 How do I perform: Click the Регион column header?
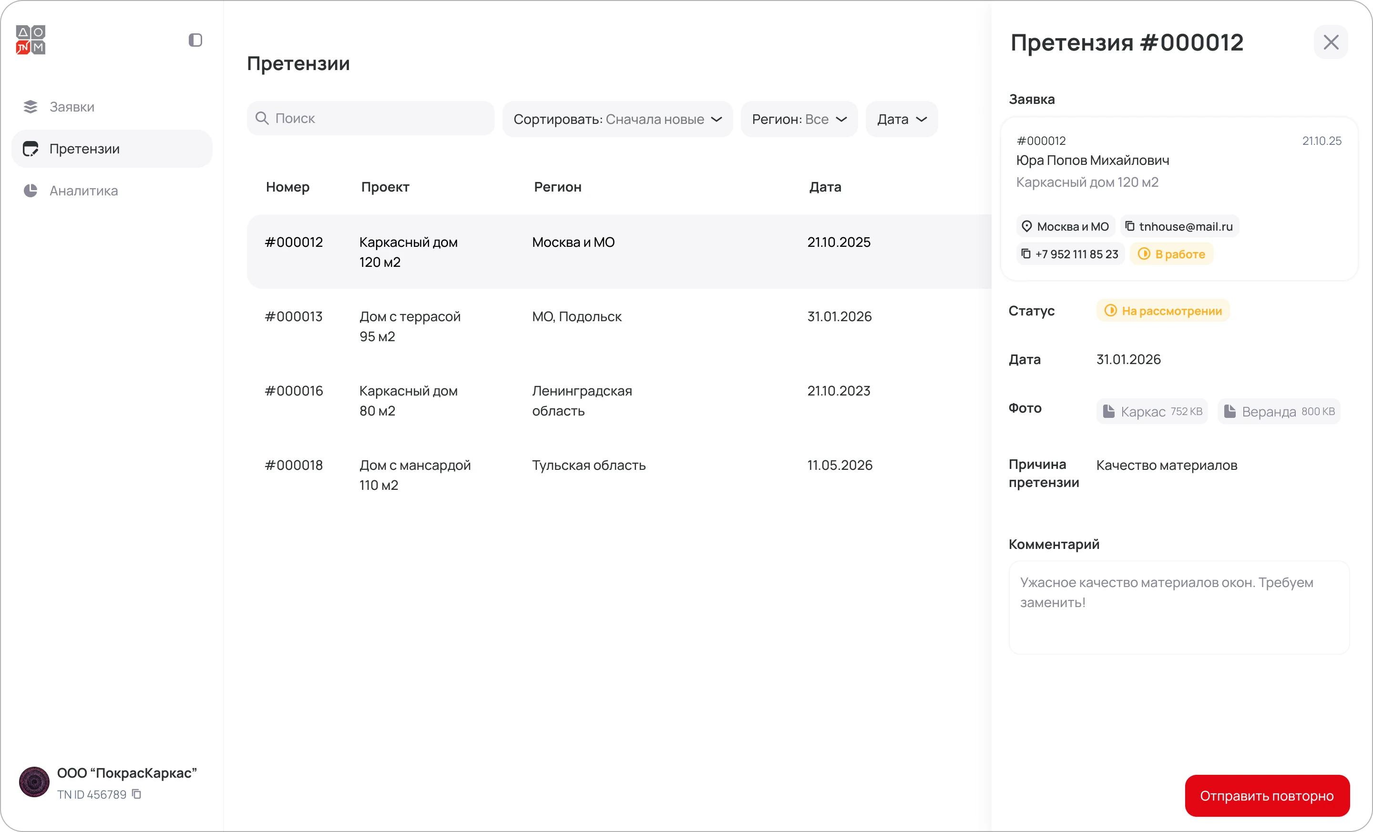coord(558,187)
